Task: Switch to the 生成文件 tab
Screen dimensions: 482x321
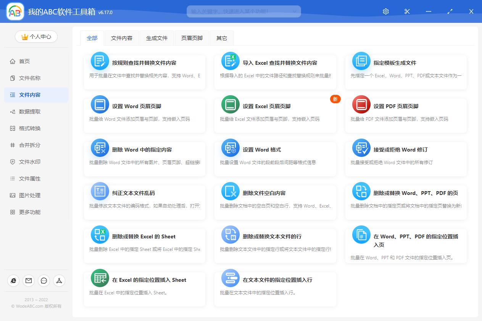Action: click(156, 38)
